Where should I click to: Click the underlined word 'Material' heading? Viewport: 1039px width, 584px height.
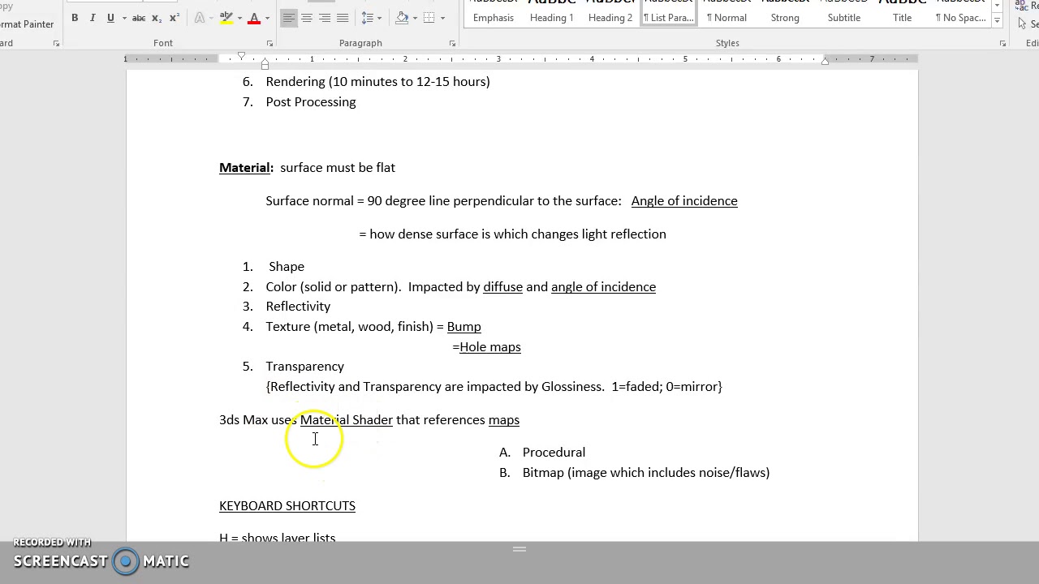tap(244, 168)
